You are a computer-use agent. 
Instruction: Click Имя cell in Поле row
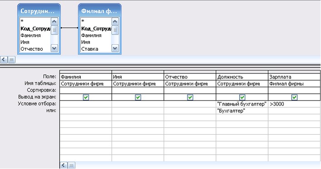[x=138, y=77]
